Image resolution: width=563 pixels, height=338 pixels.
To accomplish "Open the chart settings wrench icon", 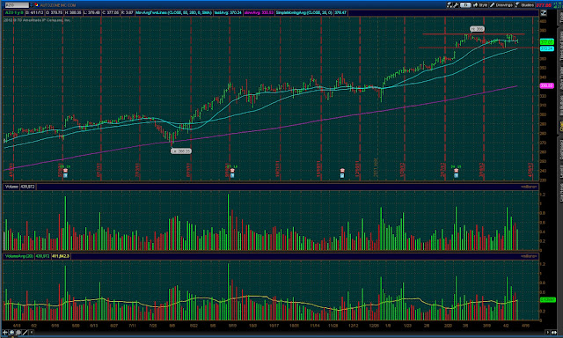I will point(456,5).
